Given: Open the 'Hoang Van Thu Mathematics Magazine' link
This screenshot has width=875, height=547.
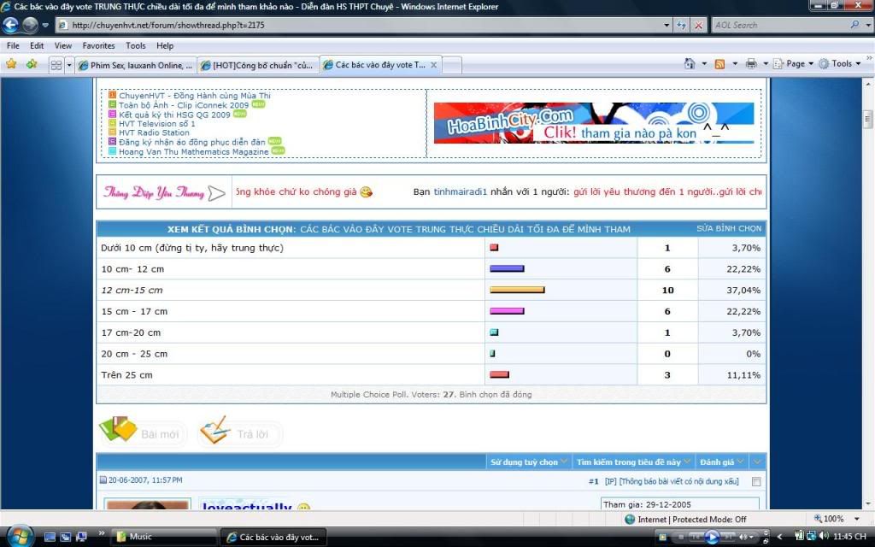Looking at the screenshot, I should click(x=193, y=151).
